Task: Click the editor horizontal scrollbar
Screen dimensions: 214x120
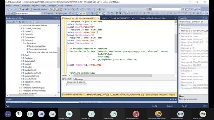Action: pos(113,76)
